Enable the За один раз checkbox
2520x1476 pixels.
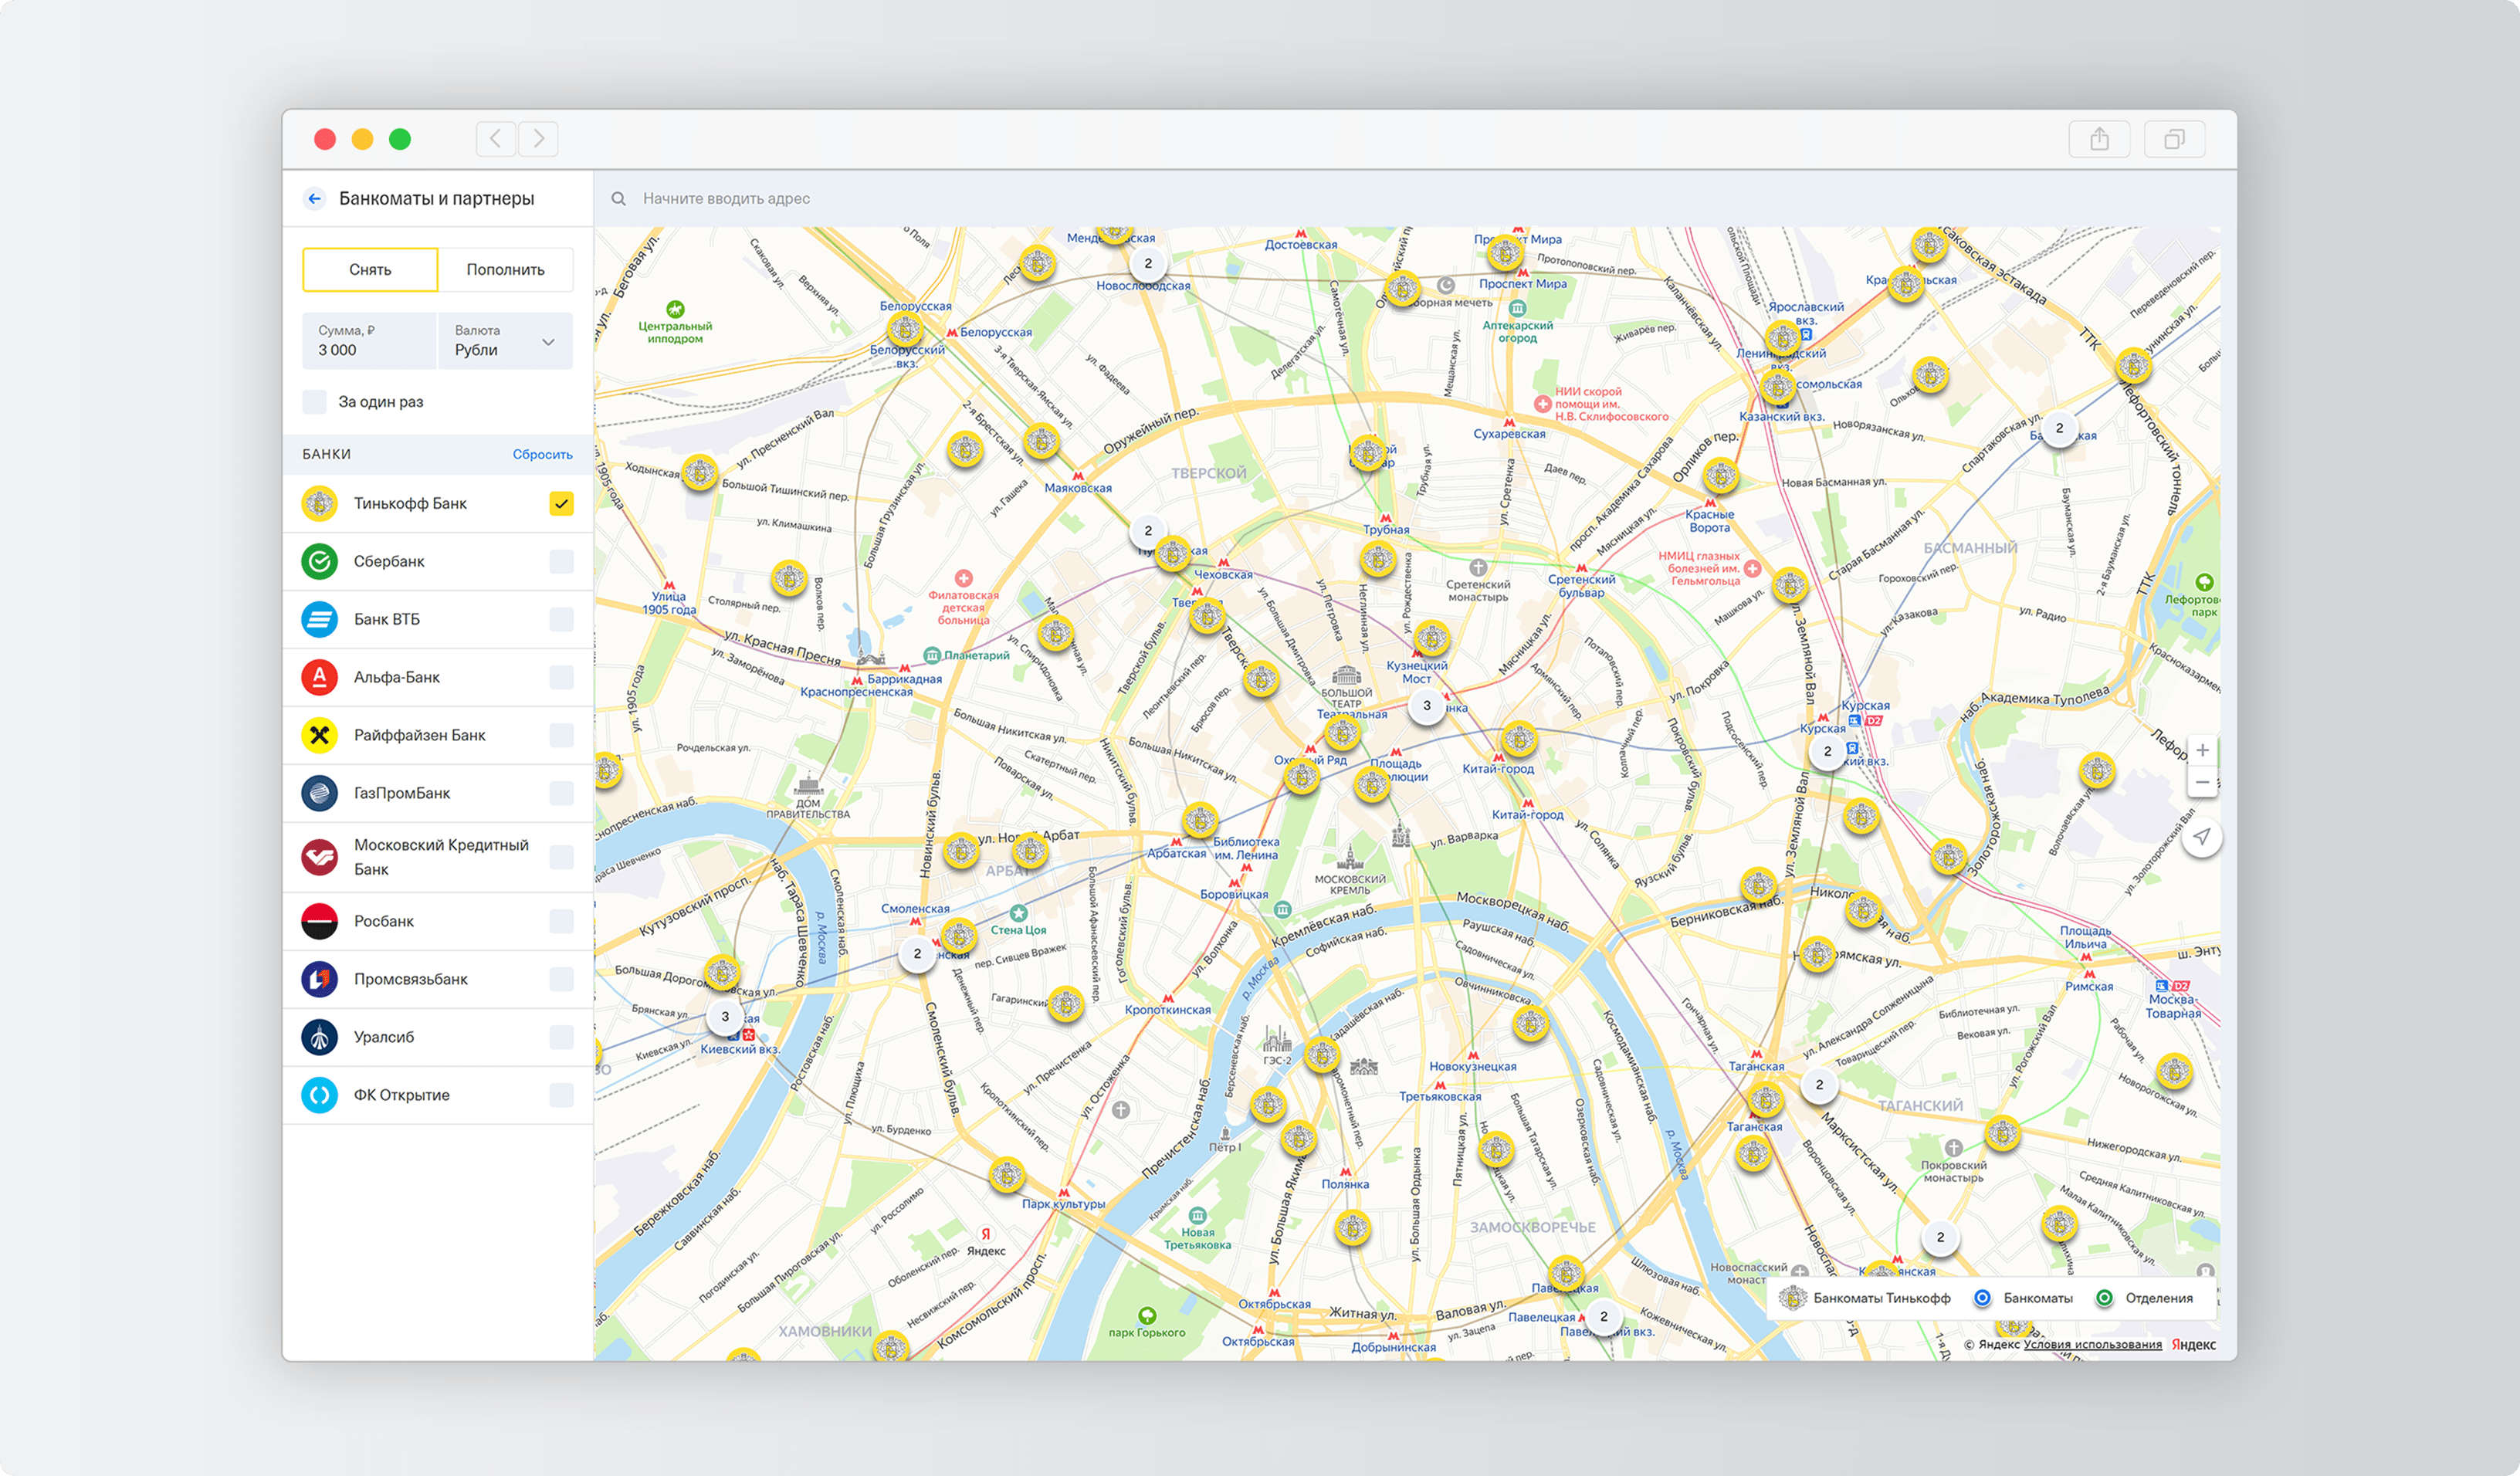tap(315, 402)
